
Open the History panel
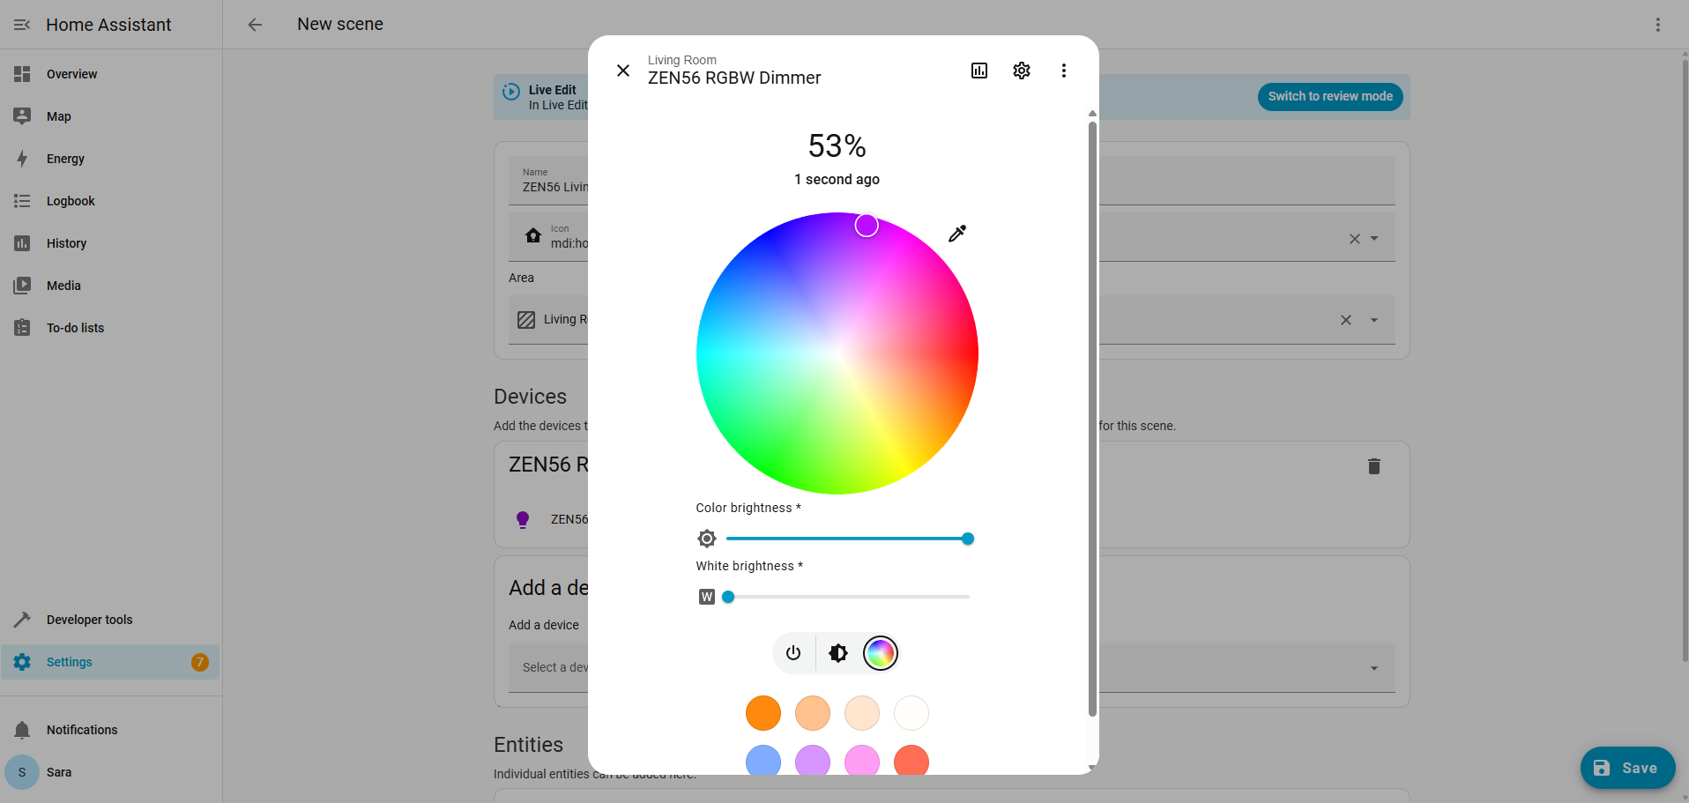click(x=110, y=243)
